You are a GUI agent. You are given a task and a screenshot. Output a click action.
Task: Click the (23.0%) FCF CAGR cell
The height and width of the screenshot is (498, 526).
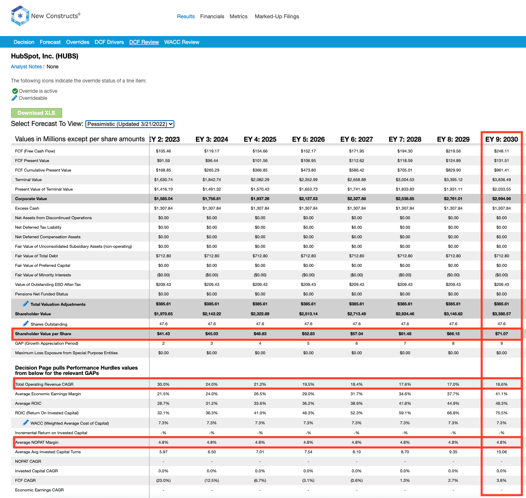pyautogui.click(x=164, y=481)
